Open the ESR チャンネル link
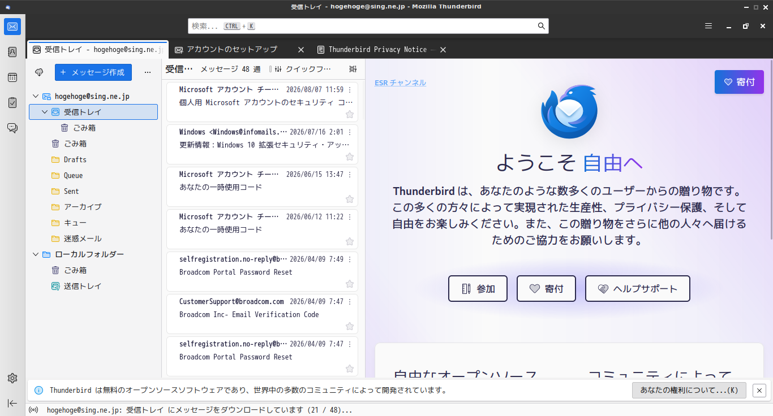Screen dimensions: 773x416 coord(400,83)
